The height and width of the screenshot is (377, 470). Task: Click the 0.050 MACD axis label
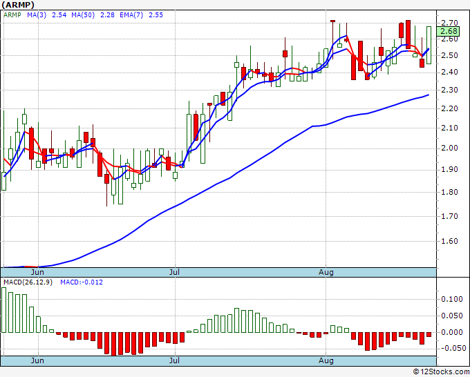[452, 316]
